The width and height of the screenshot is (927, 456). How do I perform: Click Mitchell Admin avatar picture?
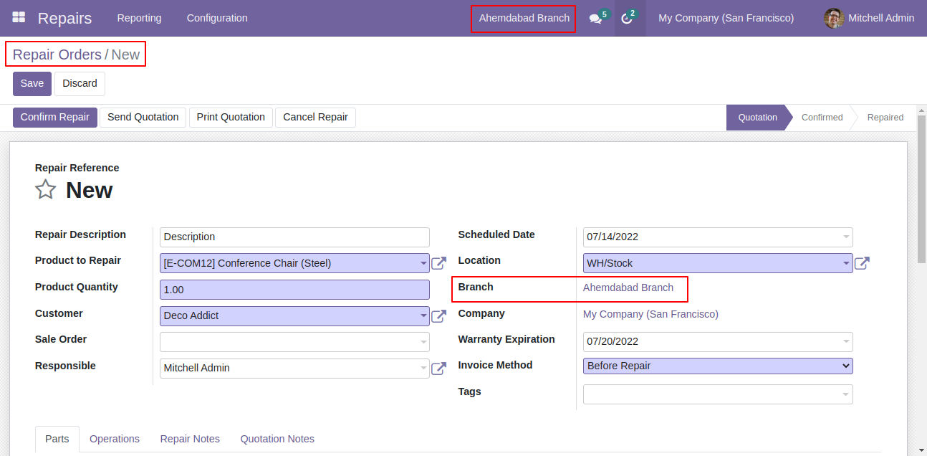833,19
